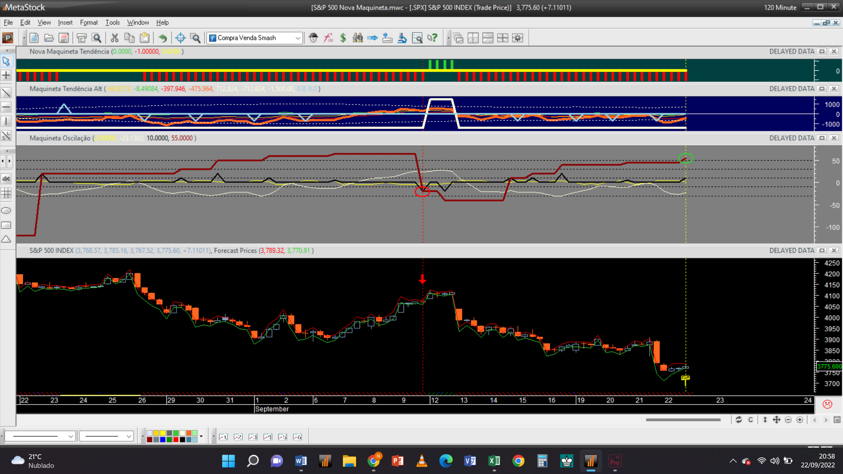Select the ellipse drawing tool
Viewport: 843px width, 474px height.
[x=6, y=211]
